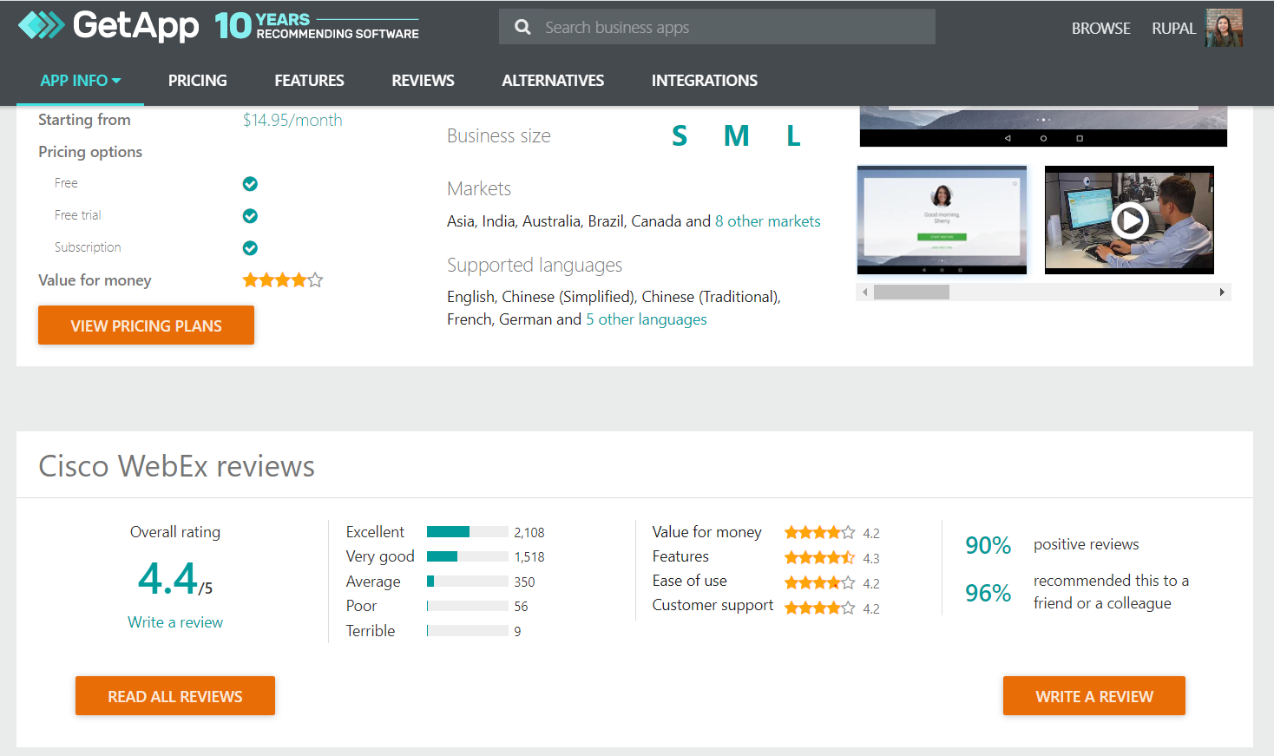Click the VIEW PRICING PLANS button
This screenshot has height=756, width=1274.
pyautogui.click(x=146, y=325)
